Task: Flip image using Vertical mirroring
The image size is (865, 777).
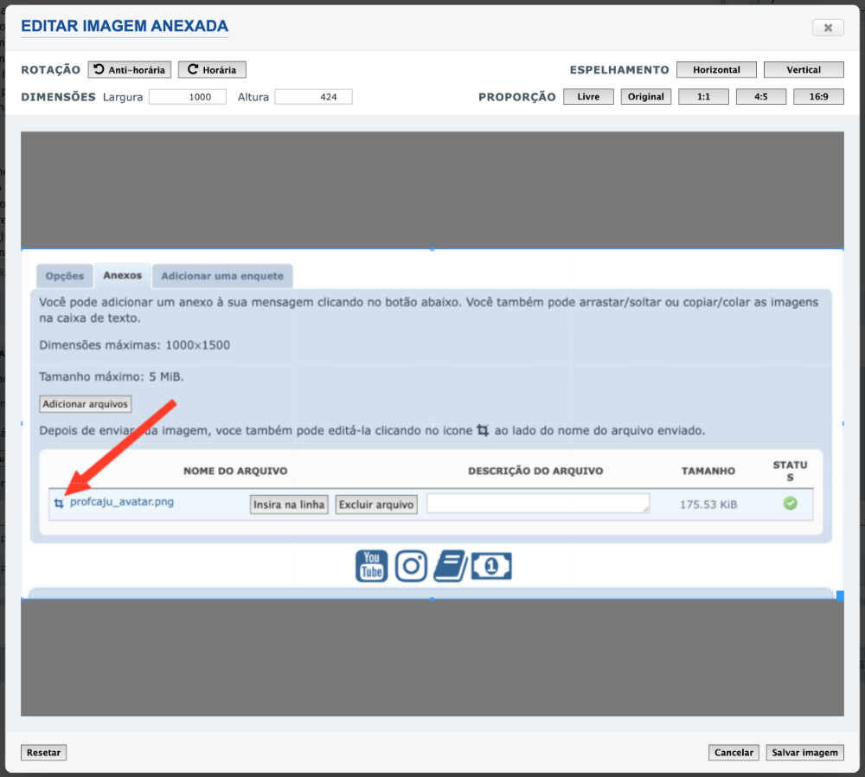Action: tap(804, 70)
